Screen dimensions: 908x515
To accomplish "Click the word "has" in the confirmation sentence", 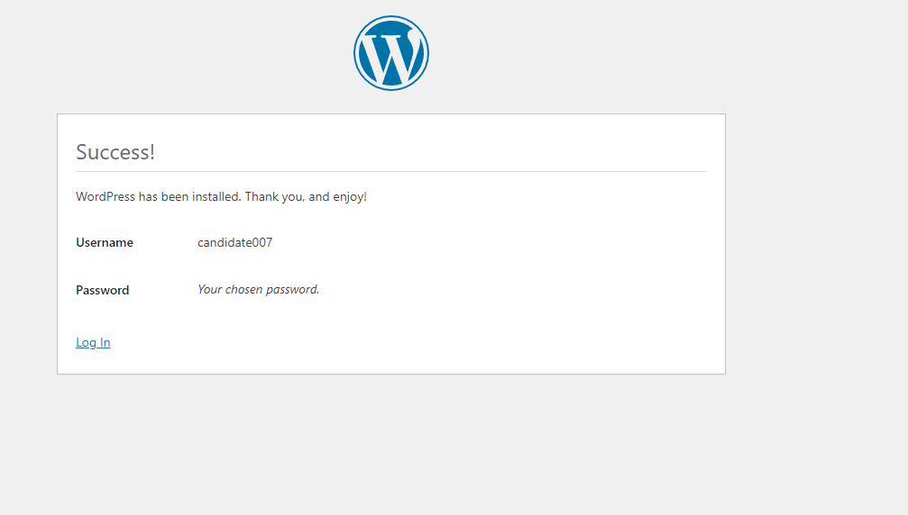I will tap(149, 196).
